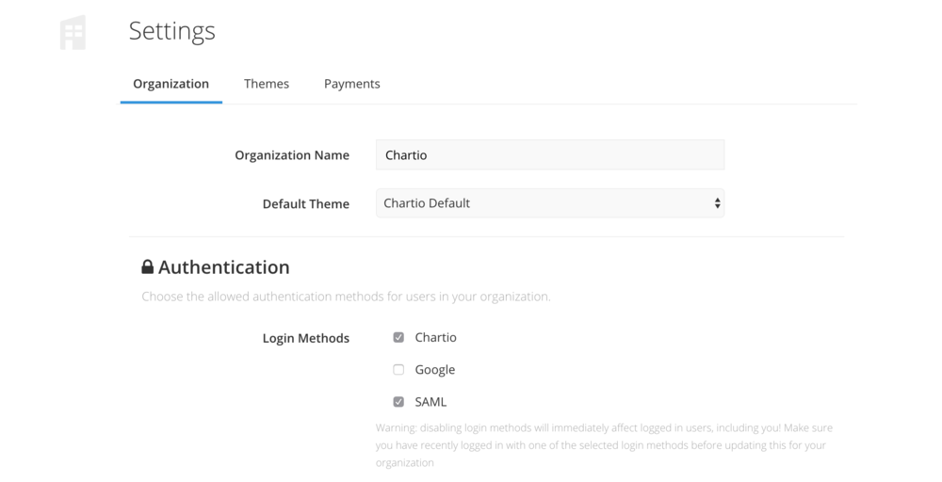Click the Chartio checkbox label text

coord(435,337)
